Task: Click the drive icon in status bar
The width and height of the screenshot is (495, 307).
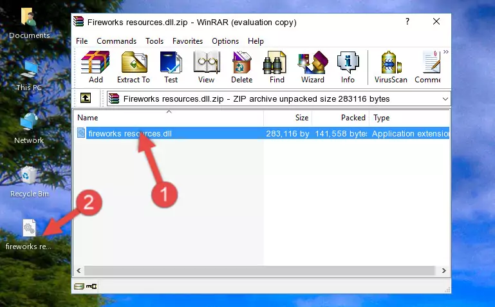Action: pyautogui.click(x=79, y=286)
